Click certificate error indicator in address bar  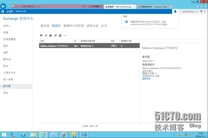94,6
